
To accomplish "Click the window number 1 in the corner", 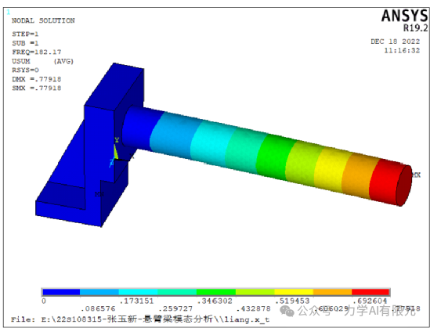I will [9, 12].
